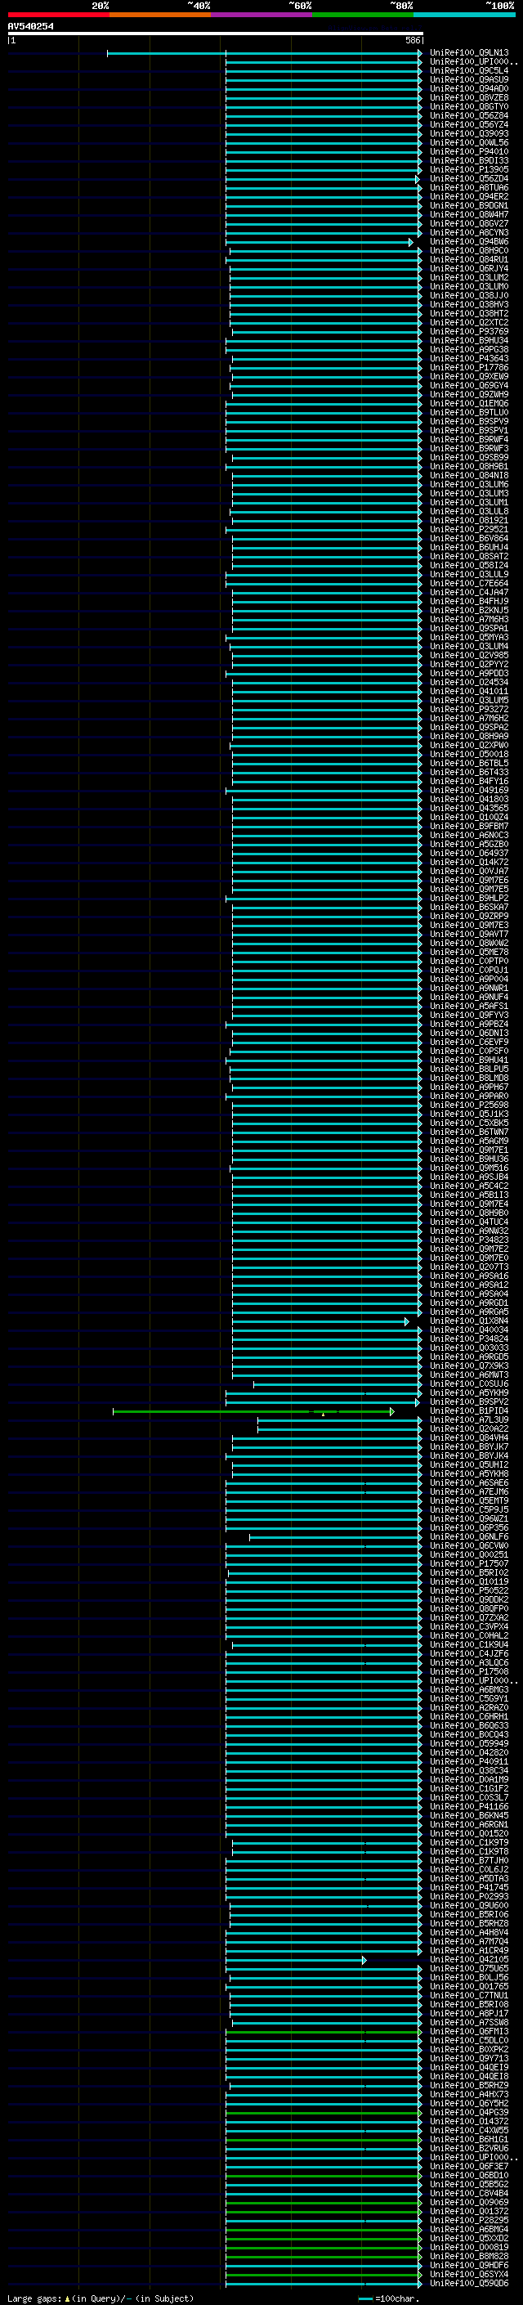The width and height of the screenshot is (523, 2305).
Task: Select hit label UniRef100_Q84VH4
Action: click(468, 1438)
